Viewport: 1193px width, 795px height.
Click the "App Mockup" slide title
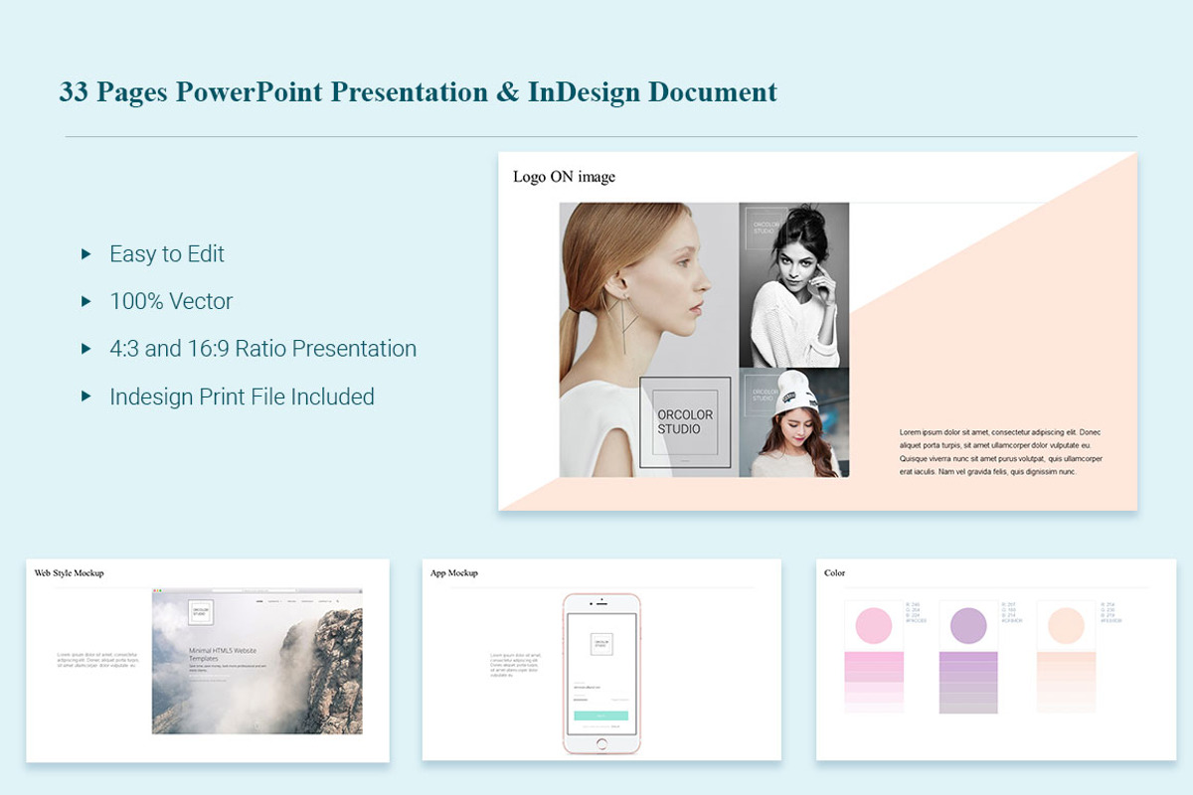click(x=454, y=573)
